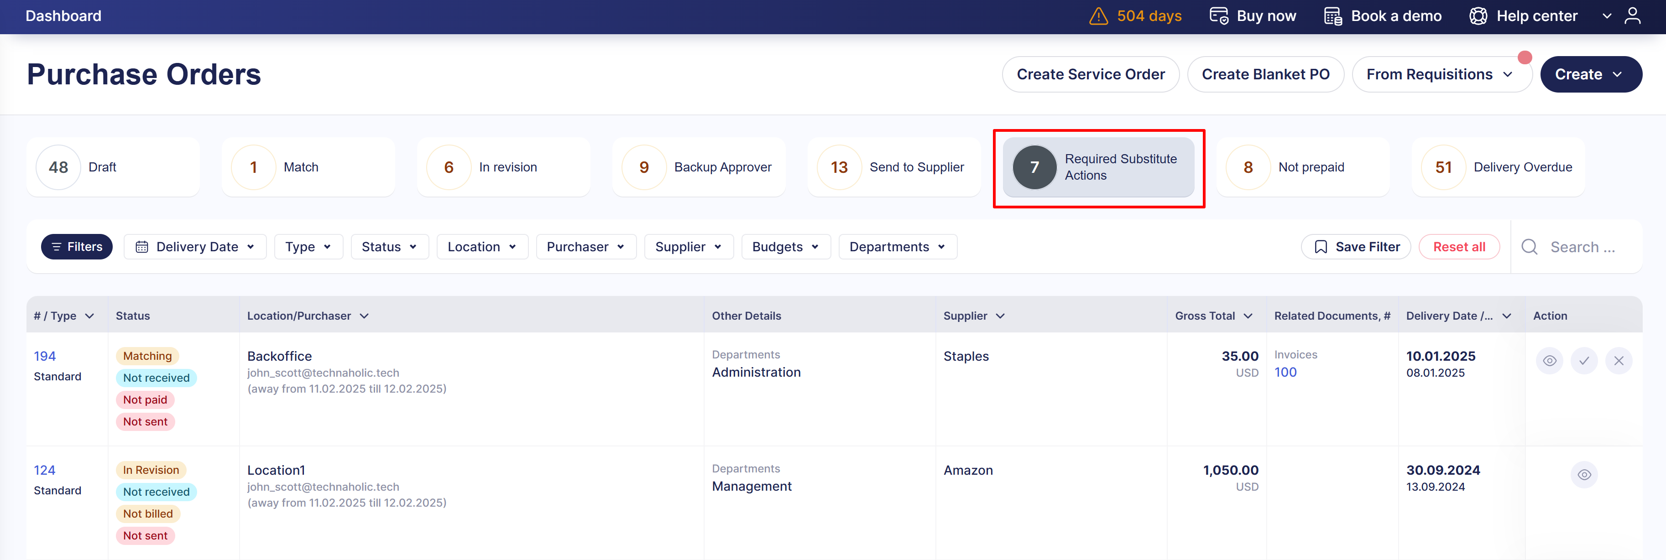View order 194 with eye icon
The width and height of the screenshot is (1666, 560).
(1550, 361)
